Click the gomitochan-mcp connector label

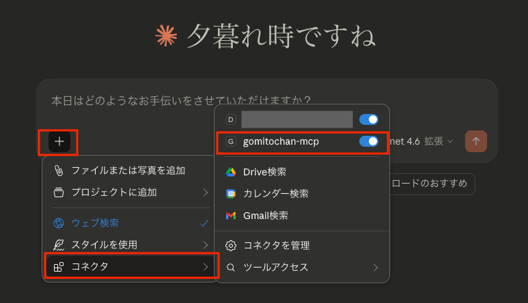[x=281, y=141]
